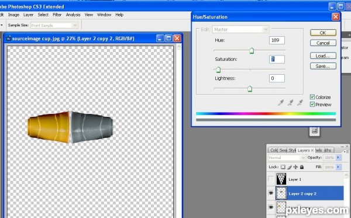Click the Fill field showing 100%

tap(329, 167)
